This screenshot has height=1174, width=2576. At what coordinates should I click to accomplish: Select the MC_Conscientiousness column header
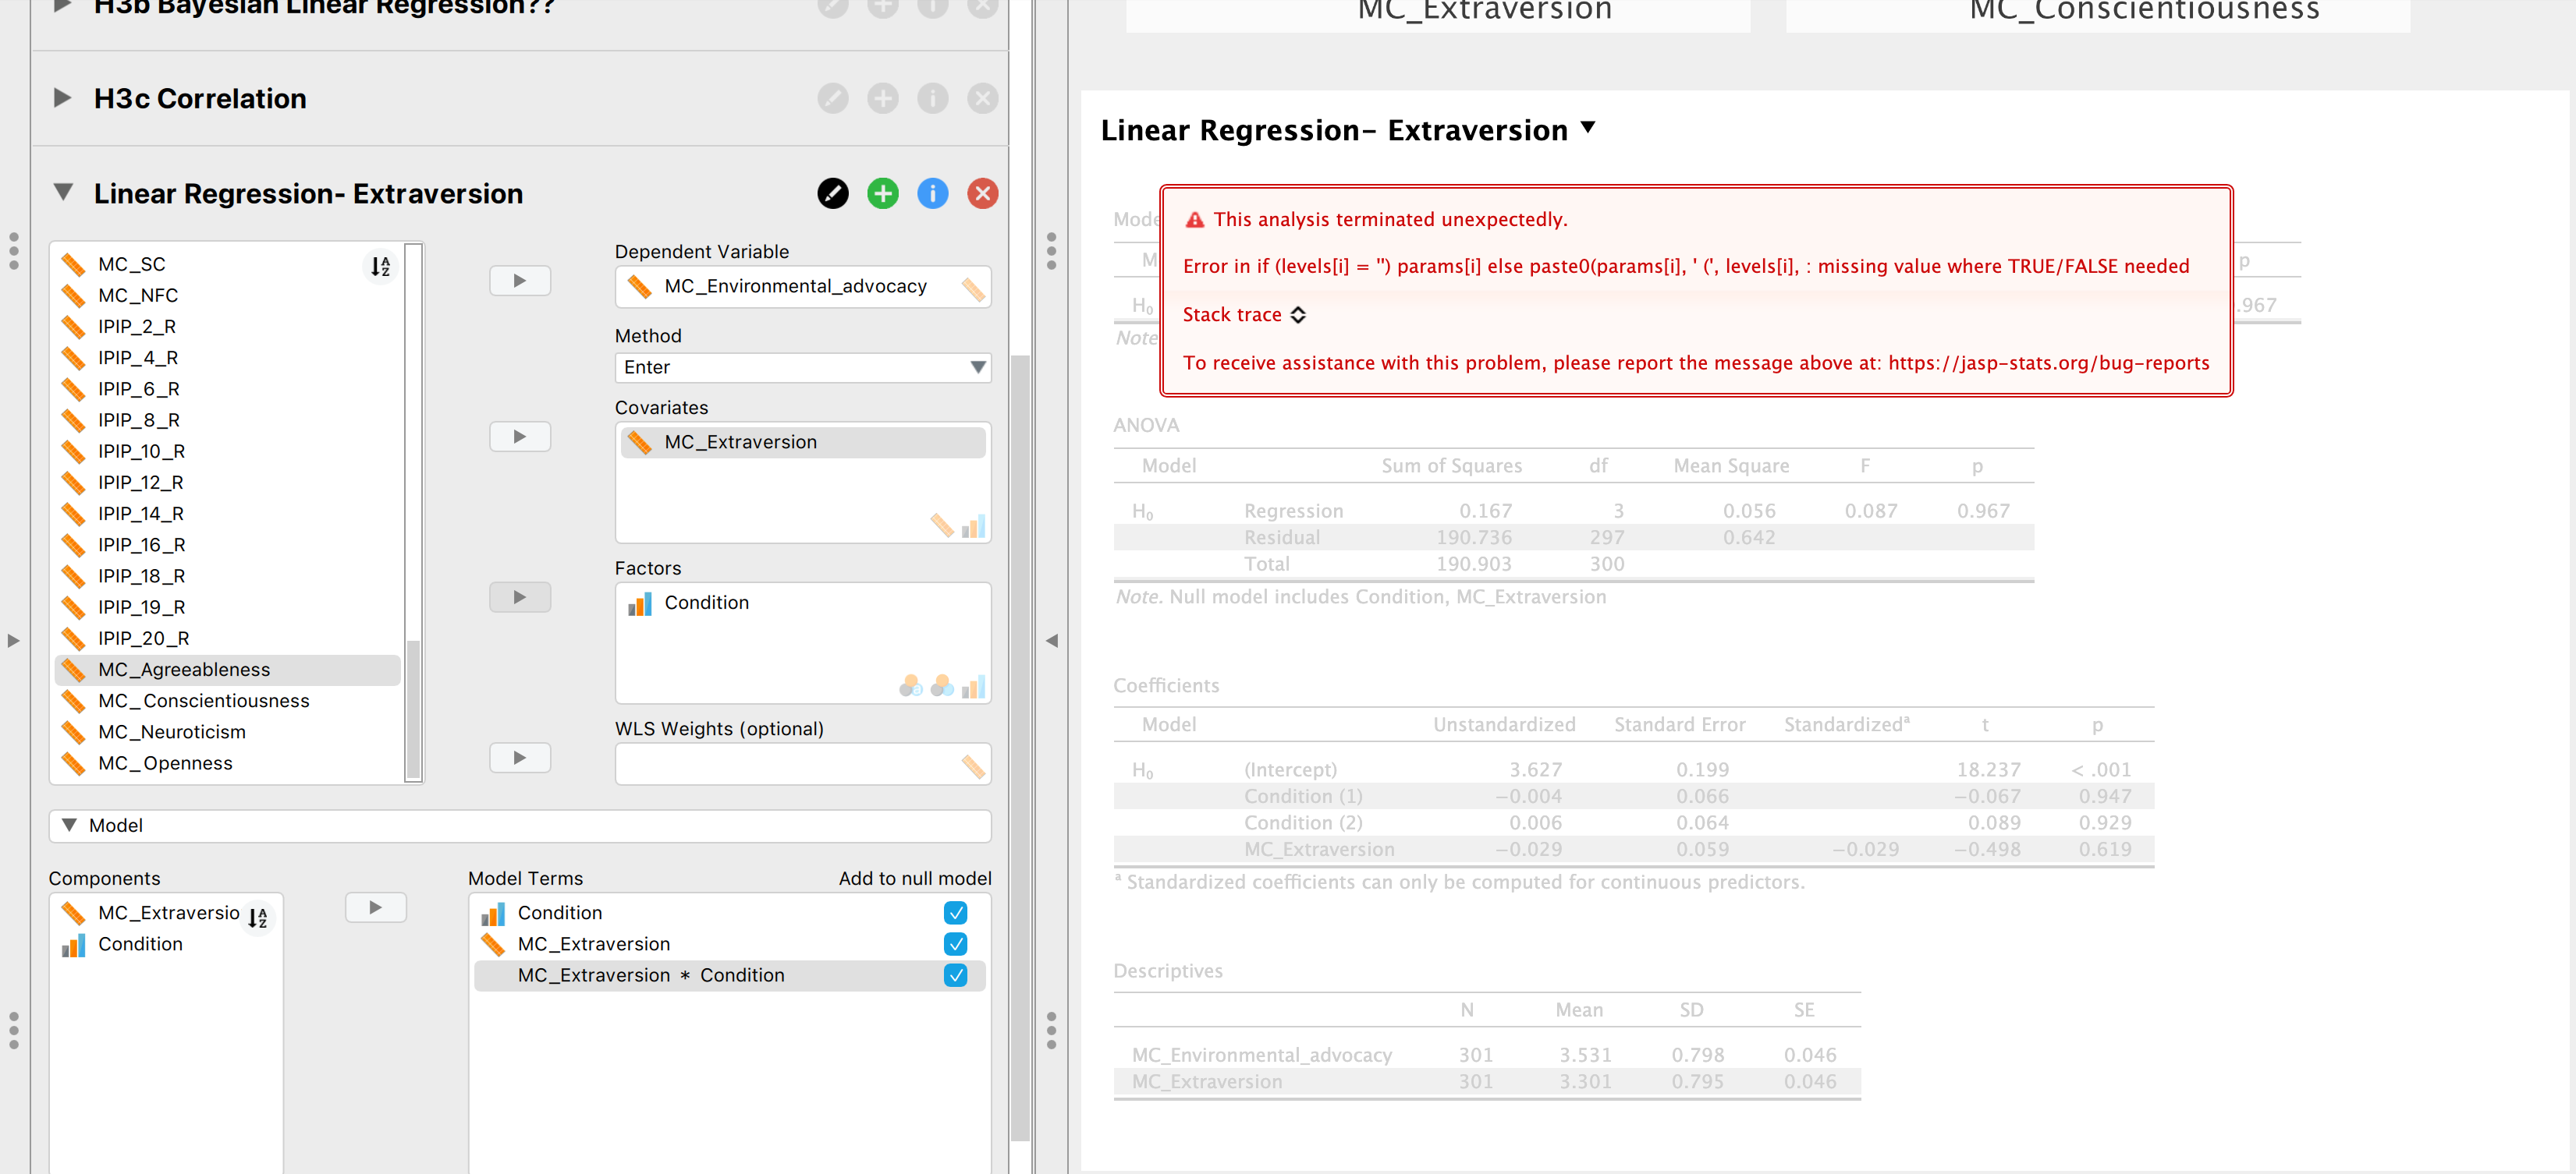(x=2142, y=12)
